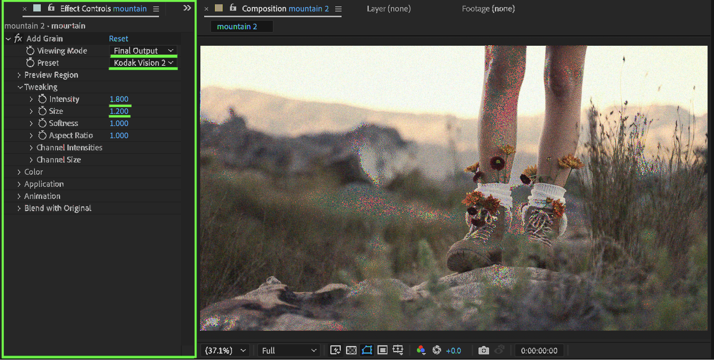714x360 pixels.
Task: Expand the Animation group
Action: click(x=19, y=196)
